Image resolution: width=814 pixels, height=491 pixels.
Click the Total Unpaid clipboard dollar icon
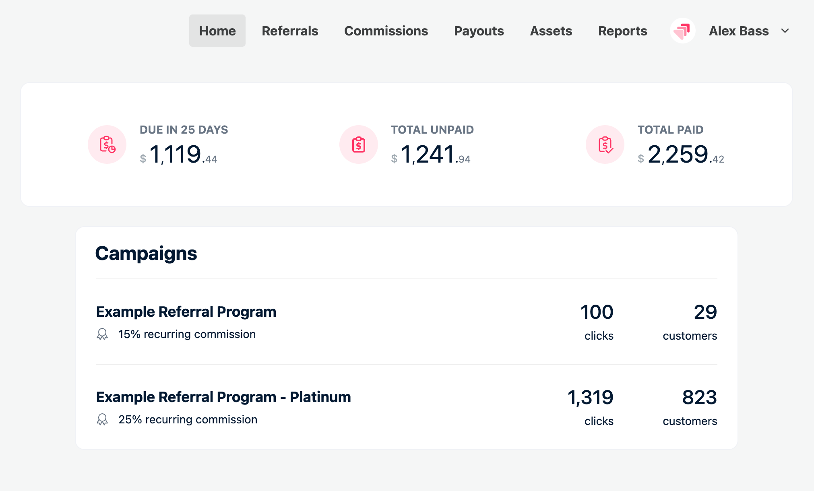(x=358, y=144)
